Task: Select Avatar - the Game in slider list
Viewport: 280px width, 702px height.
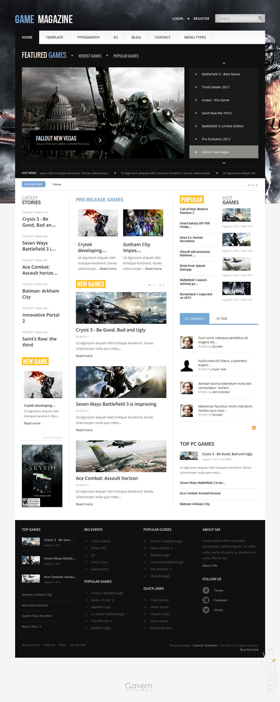Action: click(x=224, y=100)
